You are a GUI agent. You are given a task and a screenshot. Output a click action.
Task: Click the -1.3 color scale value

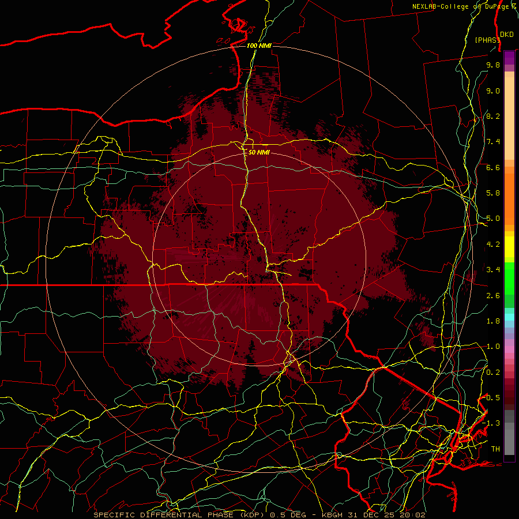pyautogui.click(x=491, y=423)
